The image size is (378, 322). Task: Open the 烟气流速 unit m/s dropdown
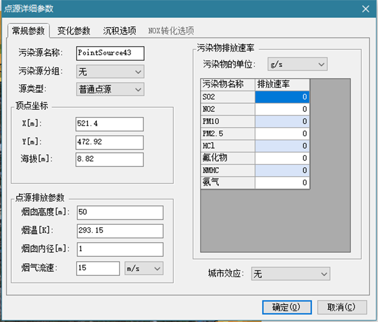tap(144, 269)
